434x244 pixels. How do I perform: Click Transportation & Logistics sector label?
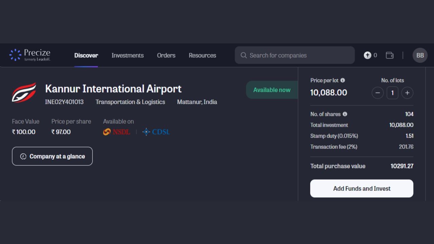pyautogui.click(x=130, y=102)
